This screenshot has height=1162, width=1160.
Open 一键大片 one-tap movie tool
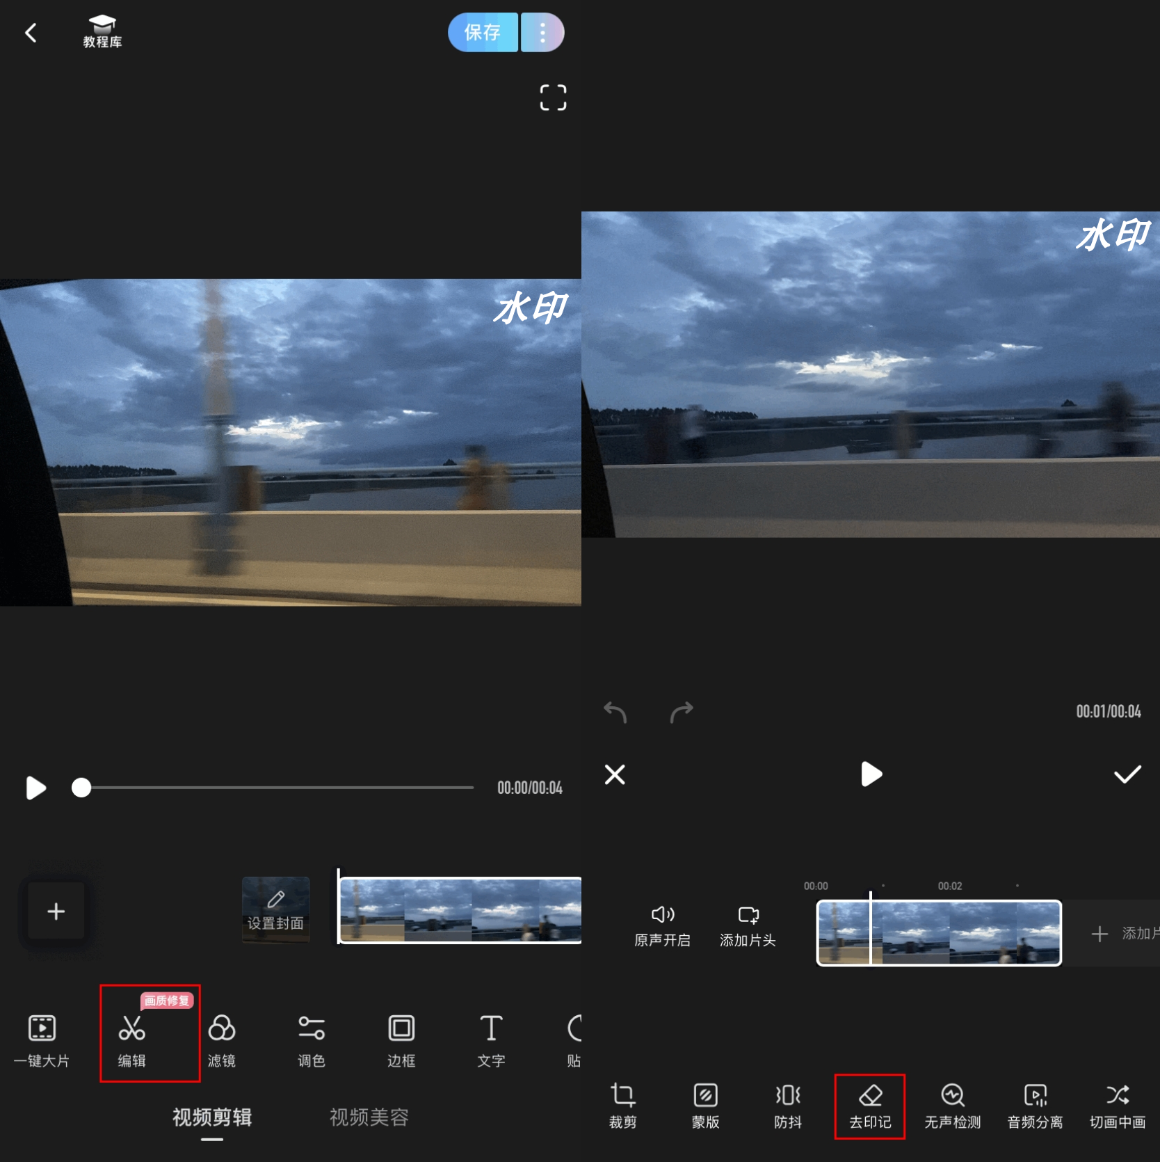pyautogui.click(x=42, y=1041)
